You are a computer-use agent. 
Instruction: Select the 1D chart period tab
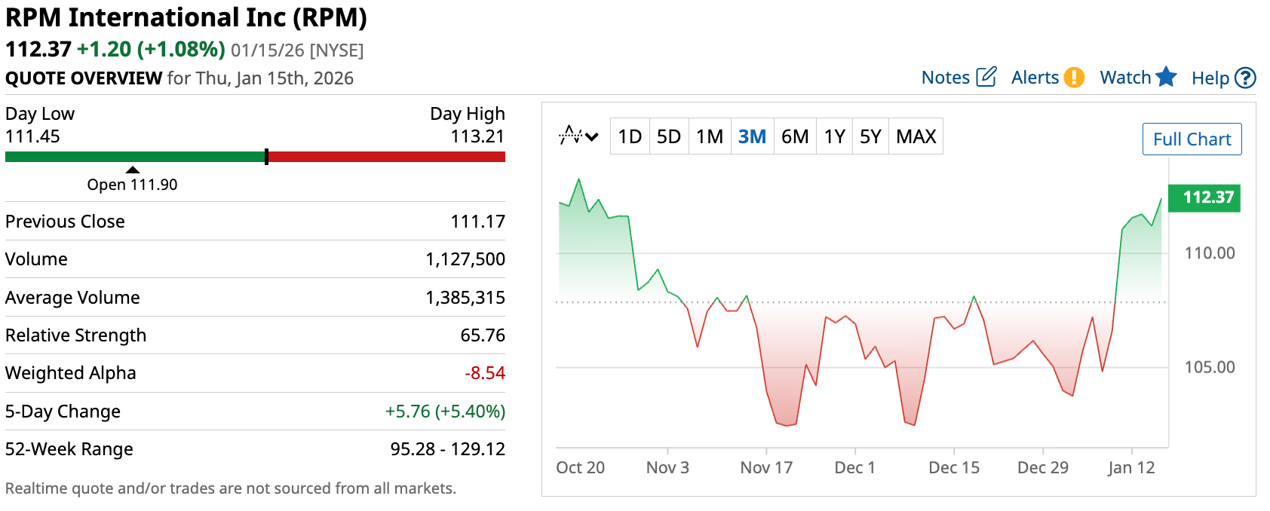(x=629, y=136)
